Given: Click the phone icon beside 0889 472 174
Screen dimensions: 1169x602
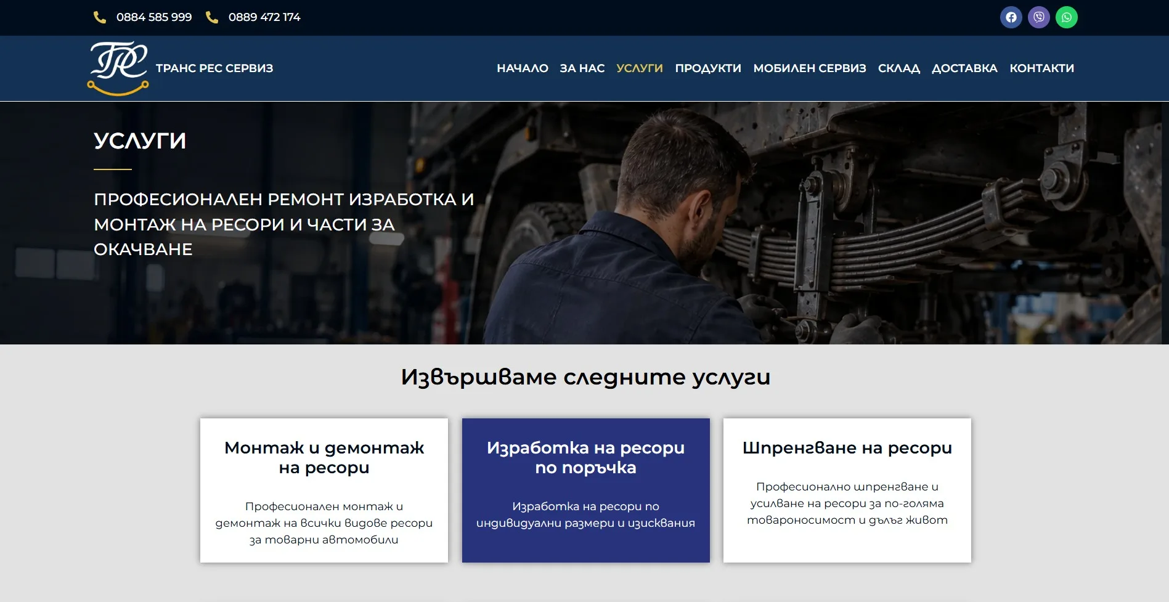Looking at the screenshot, I should [x=212, y=17].
